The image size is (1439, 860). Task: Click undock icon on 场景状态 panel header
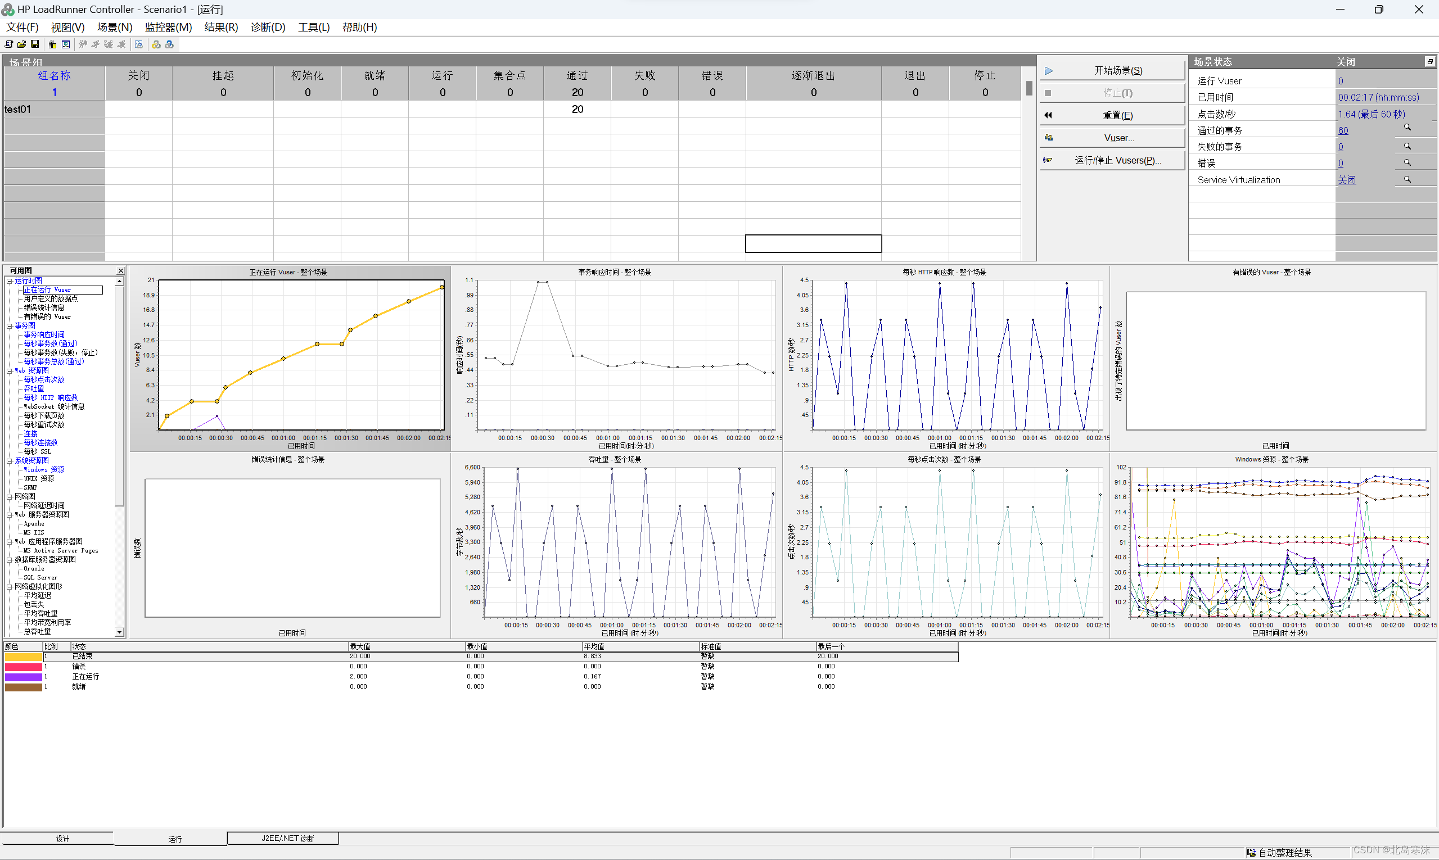(1430, 61)
